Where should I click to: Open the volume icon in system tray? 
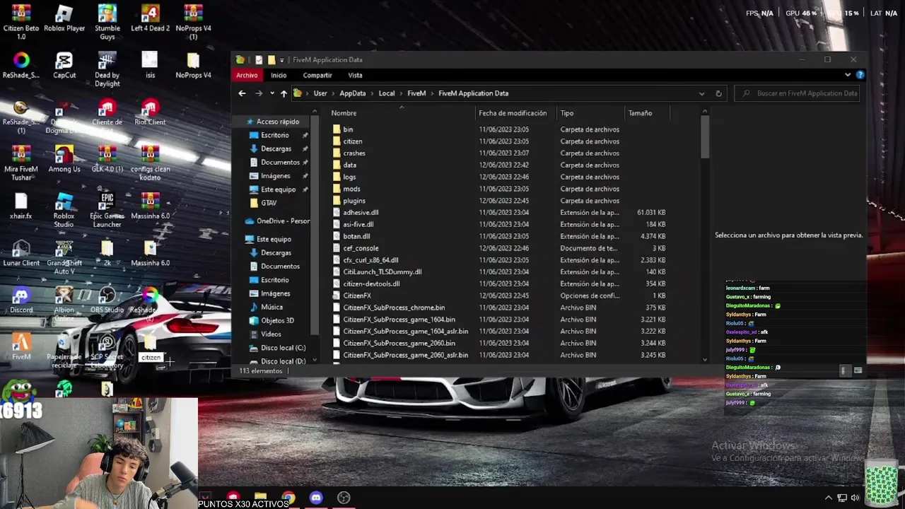pos(856,498)
